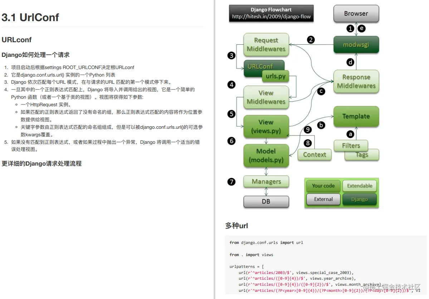Select the green Django legend swatch

coord(359,199)
